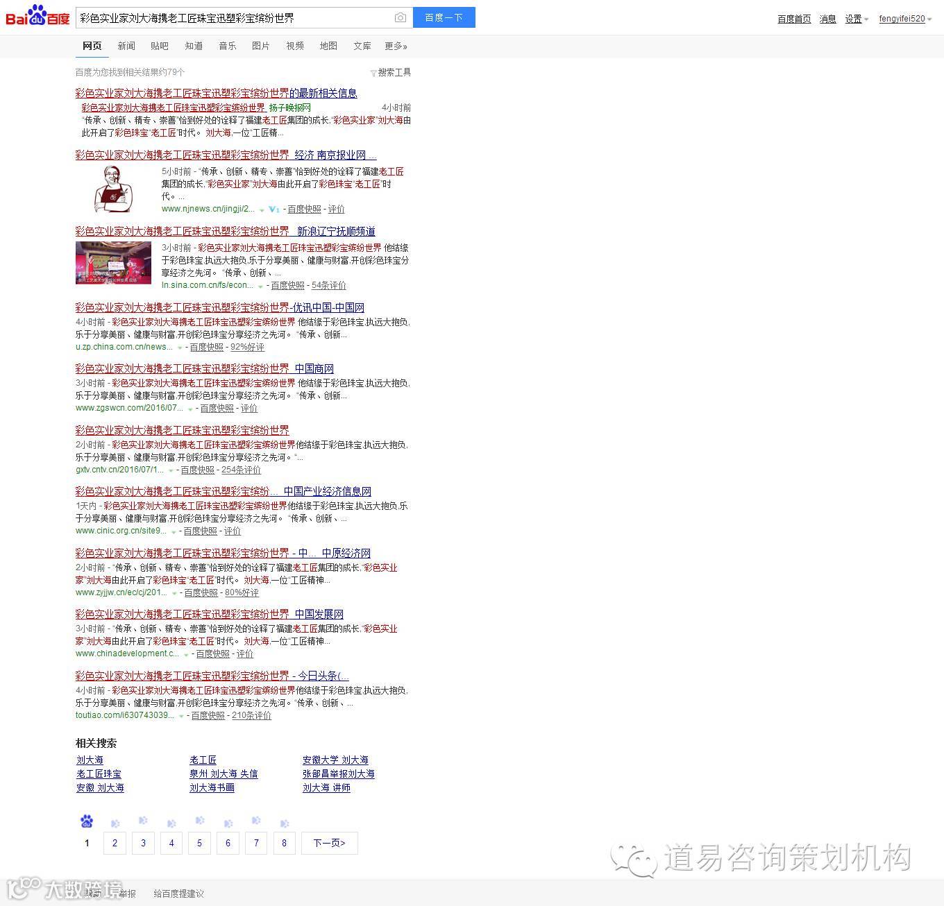Open 搜索工具 search tools
Viewport: 944px width, 906px height.
coord(394,72)
